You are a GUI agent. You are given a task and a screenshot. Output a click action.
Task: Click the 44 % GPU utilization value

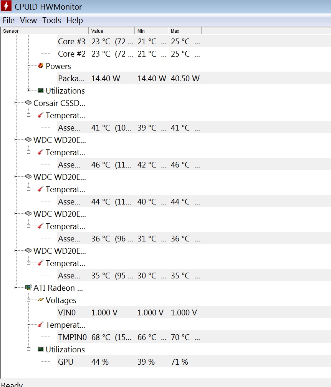coord(100,362)
